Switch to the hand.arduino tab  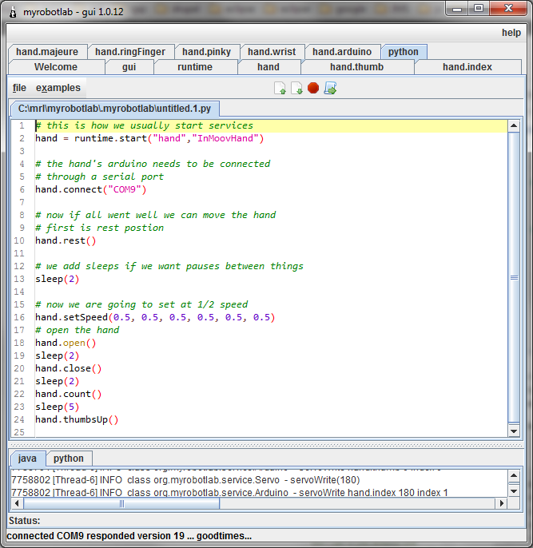[342, 52]
